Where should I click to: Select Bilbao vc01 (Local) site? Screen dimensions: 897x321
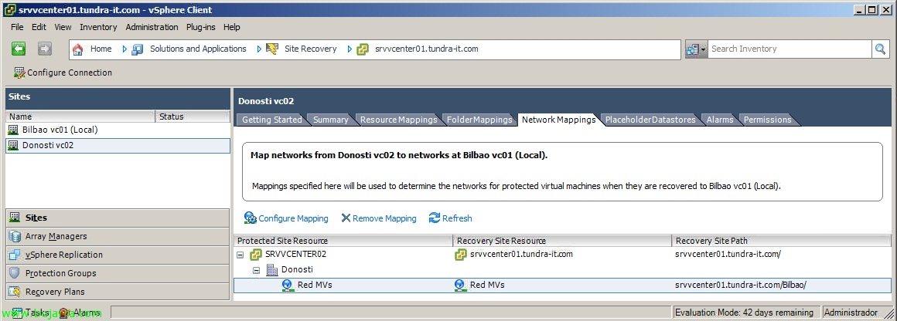[x=118, y=130]
